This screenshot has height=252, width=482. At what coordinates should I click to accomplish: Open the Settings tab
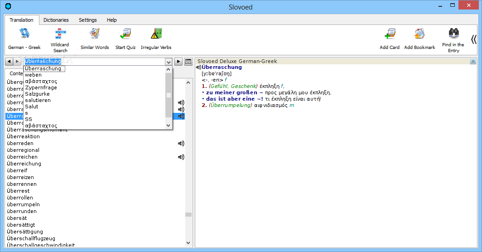click(87, 20)
